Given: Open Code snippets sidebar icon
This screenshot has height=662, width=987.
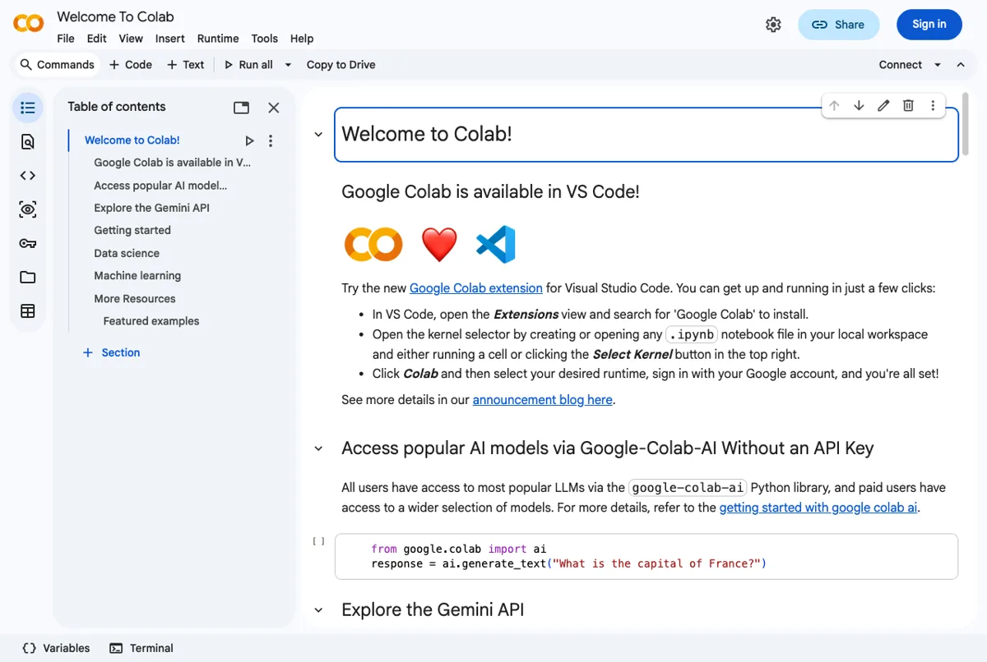Looking at the screenshot, I should coord(28,175).
